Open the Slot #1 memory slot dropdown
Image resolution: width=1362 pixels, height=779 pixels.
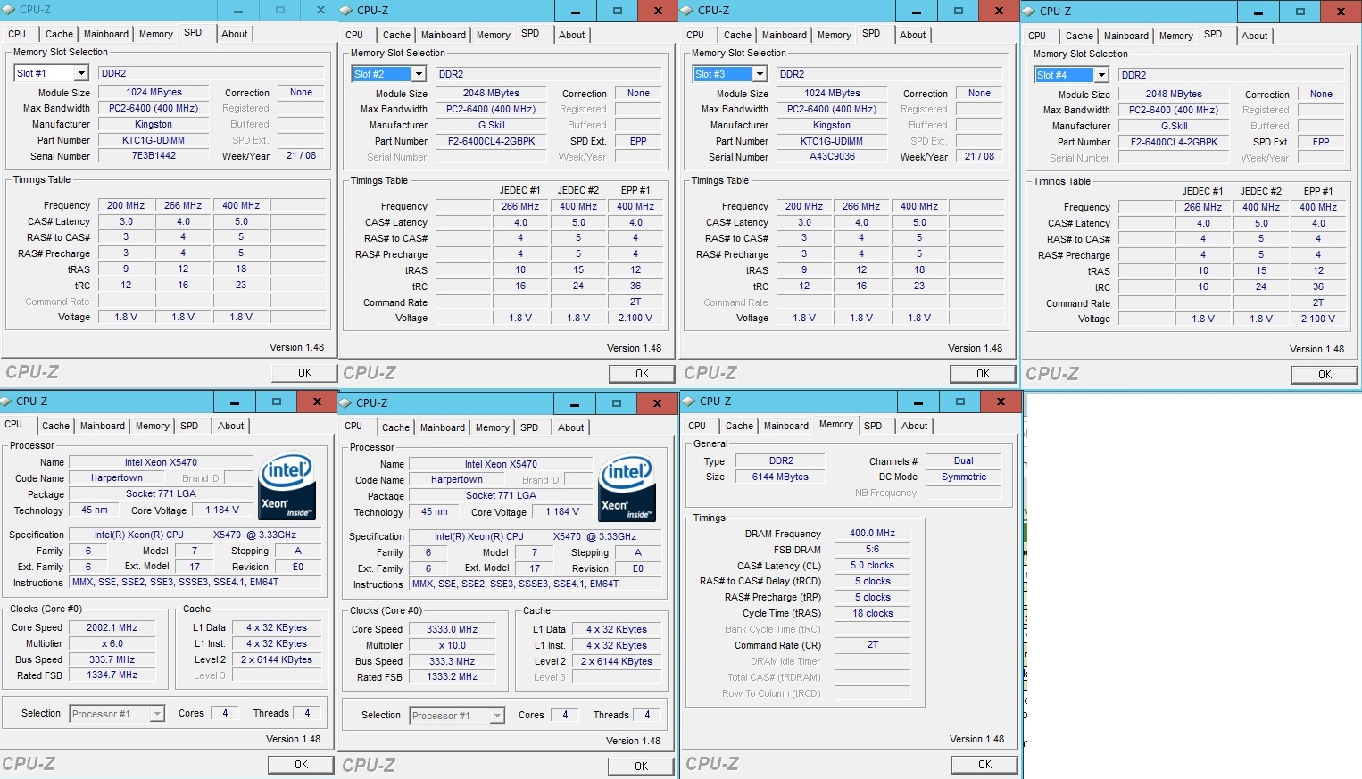point(81,73)
